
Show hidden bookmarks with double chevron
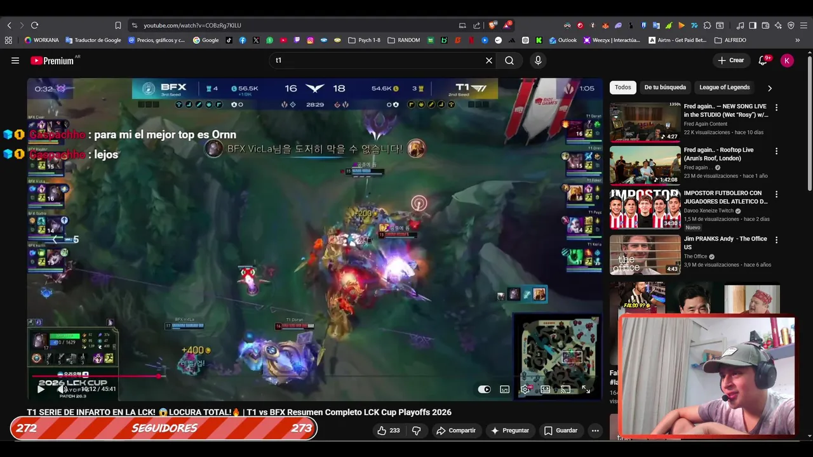pyautogui.click(x=798, y=40)
